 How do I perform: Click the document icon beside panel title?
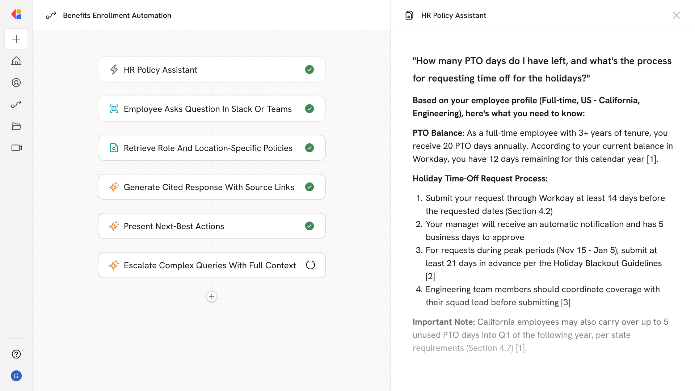pos(409,15)
